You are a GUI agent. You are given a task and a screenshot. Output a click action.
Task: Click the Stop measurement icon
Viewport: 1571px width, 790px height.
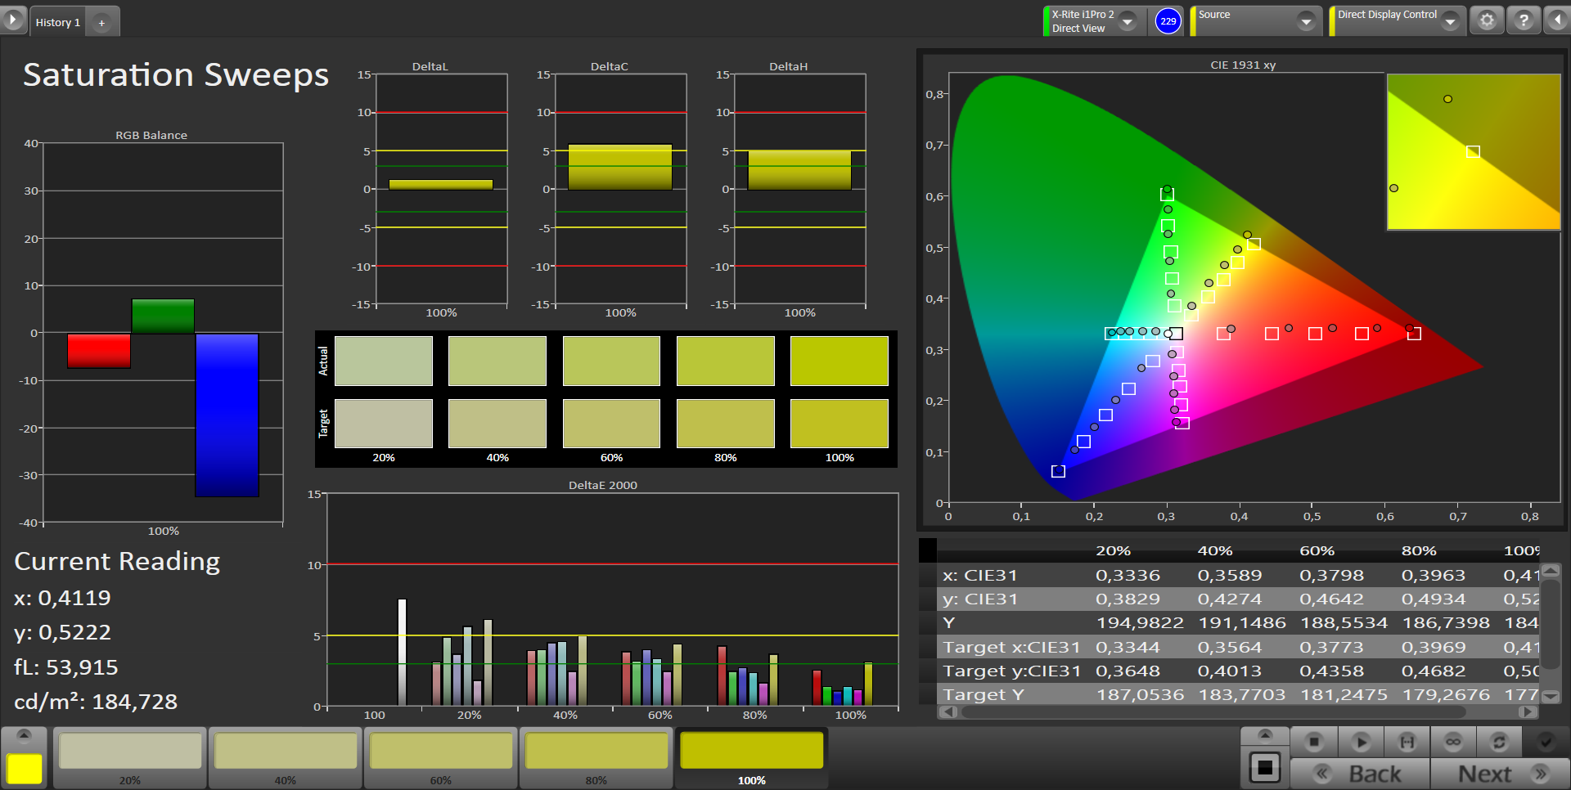pos(1314,742)
